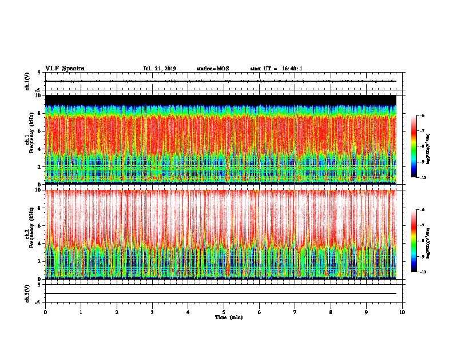Image resolution: width=453 pixels, height=350 pixels.
Task: Select the date text "Jul. 21, 2019"
Action: pos(160,69)
